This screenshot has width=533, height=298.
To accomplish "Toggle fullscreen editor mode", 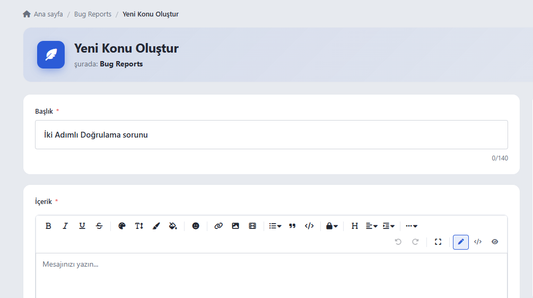I will coord(438,242).
